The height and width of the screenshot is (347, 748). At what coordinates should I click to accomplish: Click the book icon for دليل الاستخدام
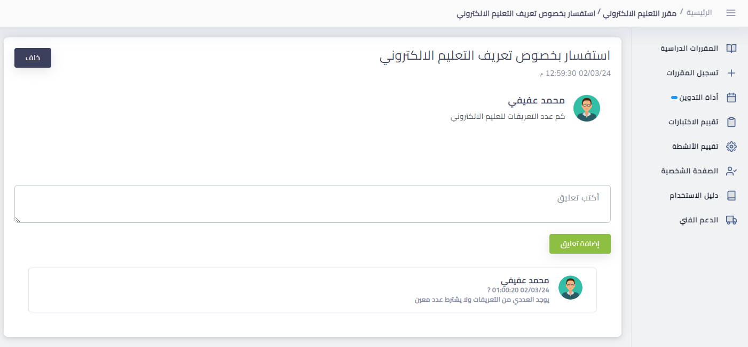point(731,196)
